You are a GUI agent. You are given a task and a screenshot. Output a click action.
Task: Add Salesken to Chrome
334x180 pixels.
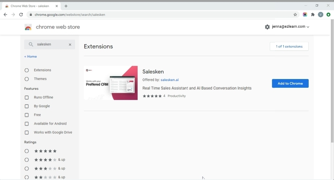290,84
